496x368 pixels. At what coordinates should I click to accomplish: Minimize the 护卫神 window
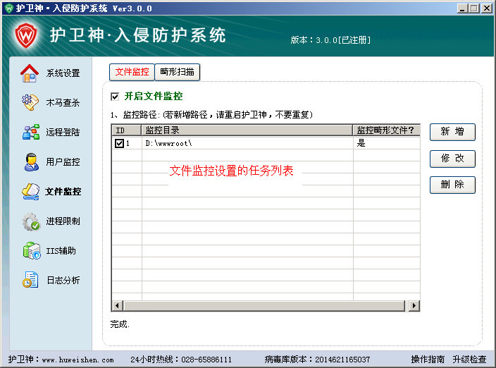point(462,8)
